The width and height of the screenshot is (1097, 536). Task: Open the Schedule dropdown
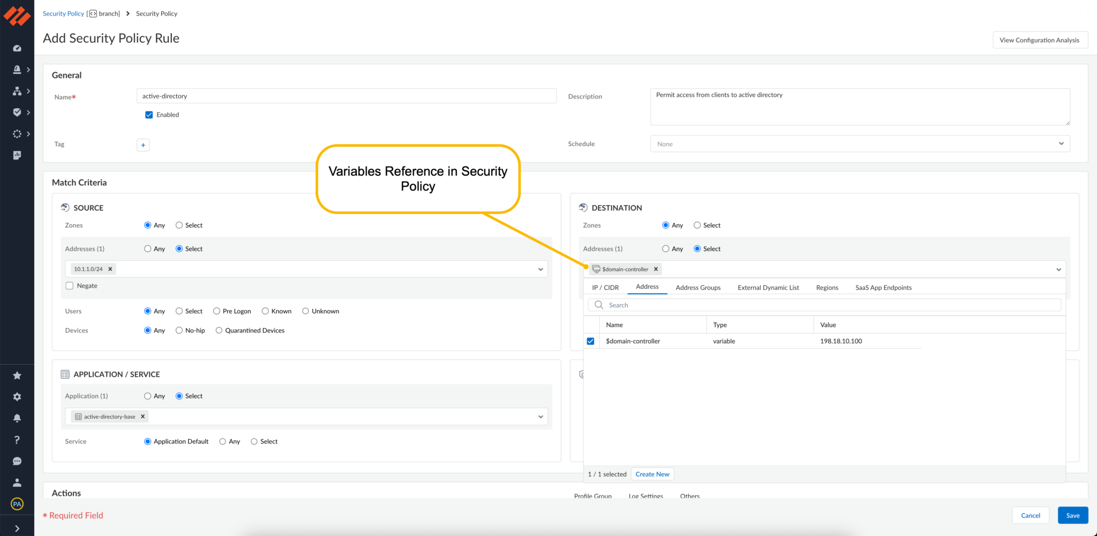click(860, 144)
